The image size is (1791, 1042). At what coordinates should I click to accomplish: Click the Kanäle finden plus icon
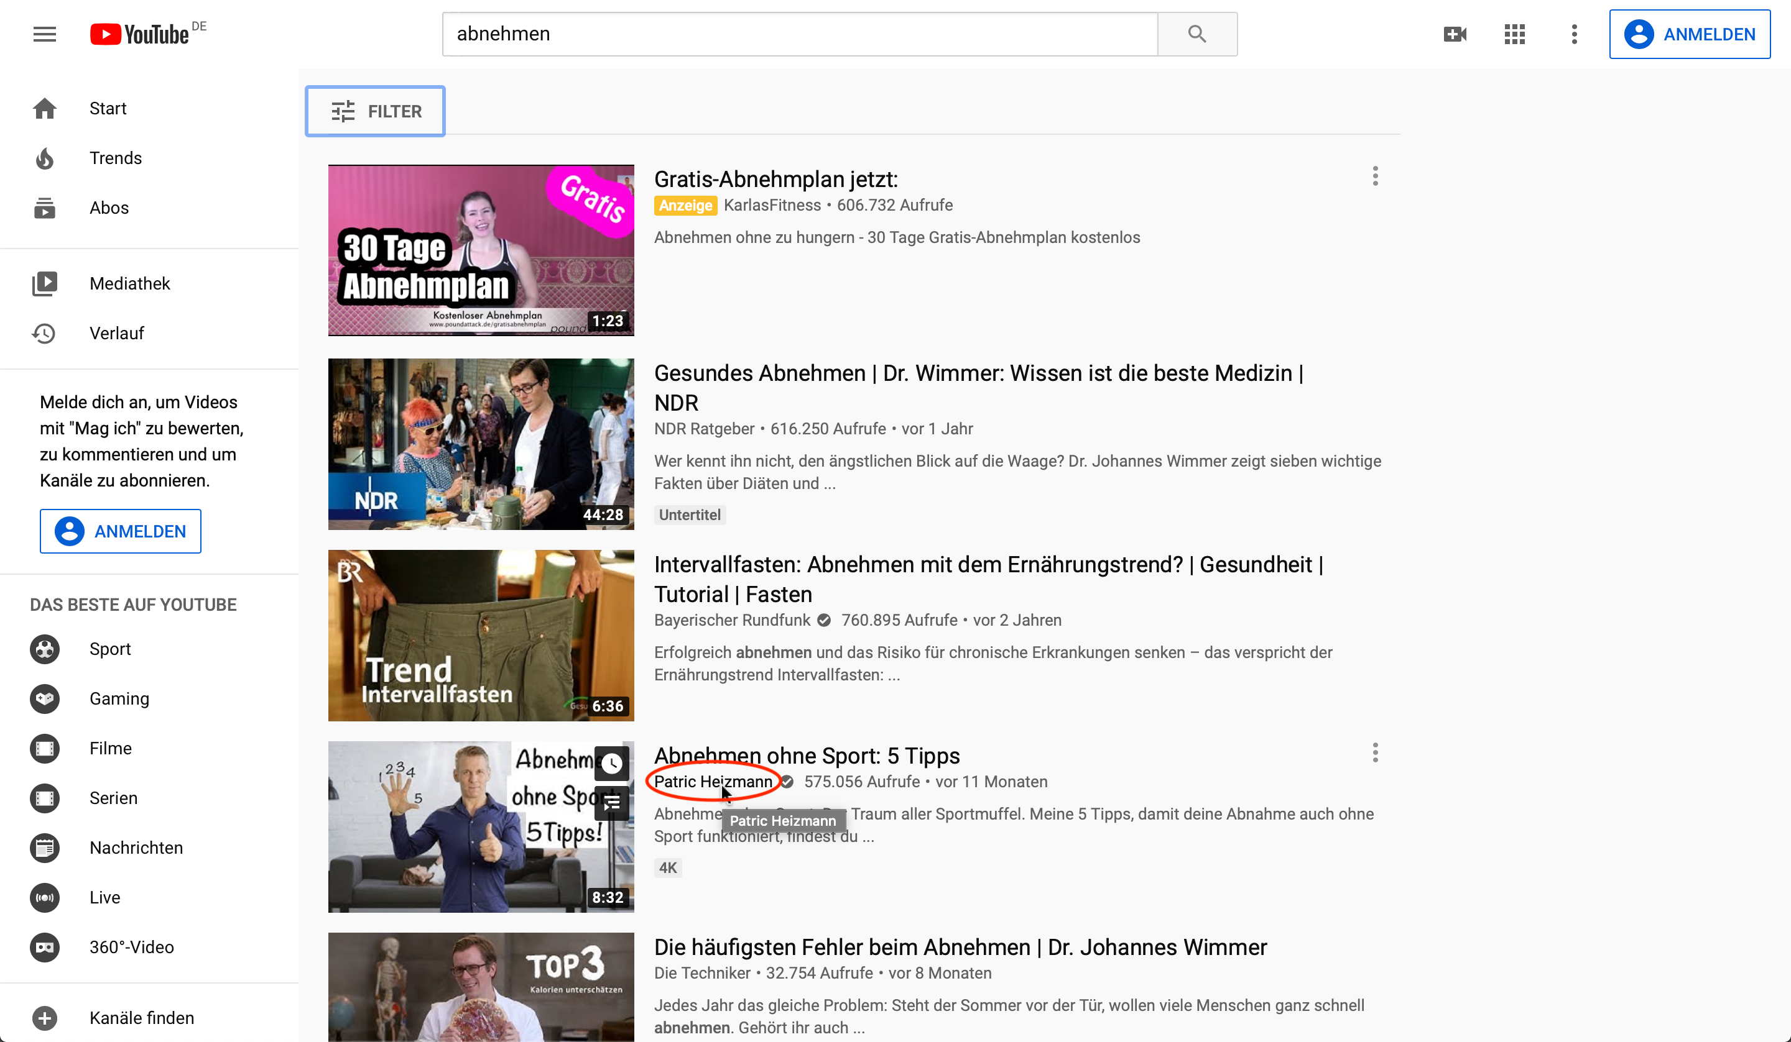pyautogui.click(x=44, y=1017)
